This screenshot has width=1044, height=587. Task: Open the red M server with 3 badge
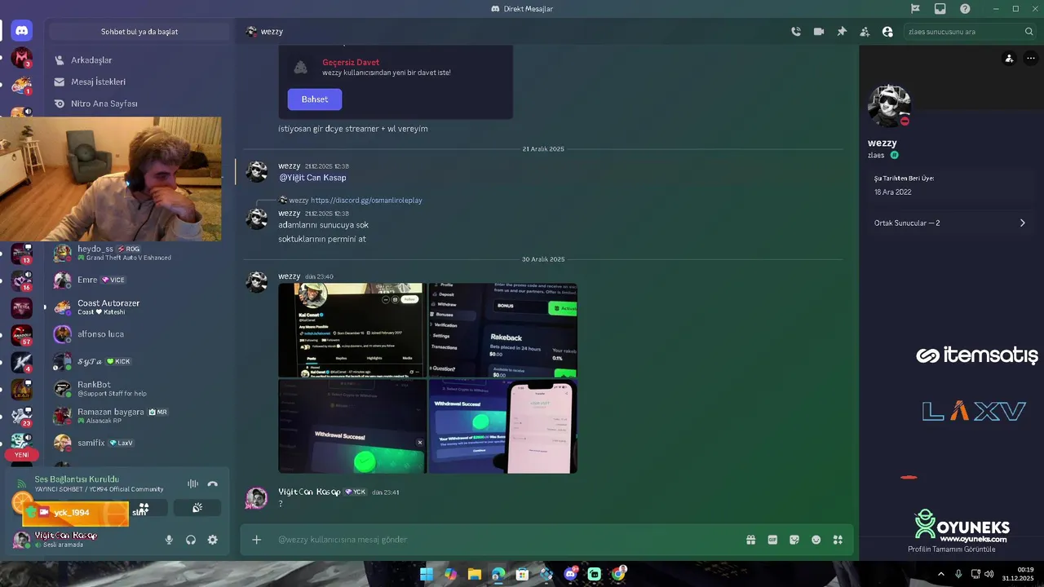point(22,59)
